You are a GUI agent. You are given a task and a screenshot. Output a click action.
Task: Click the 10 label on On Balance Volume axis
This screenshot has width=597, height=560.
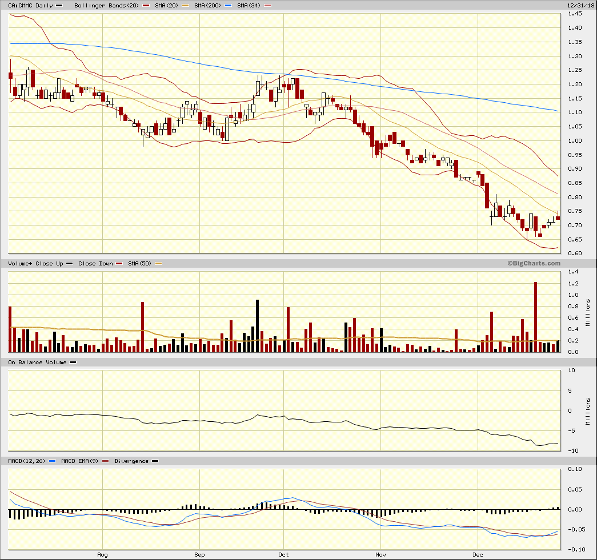pyautogui.click(x=571, y=370)
